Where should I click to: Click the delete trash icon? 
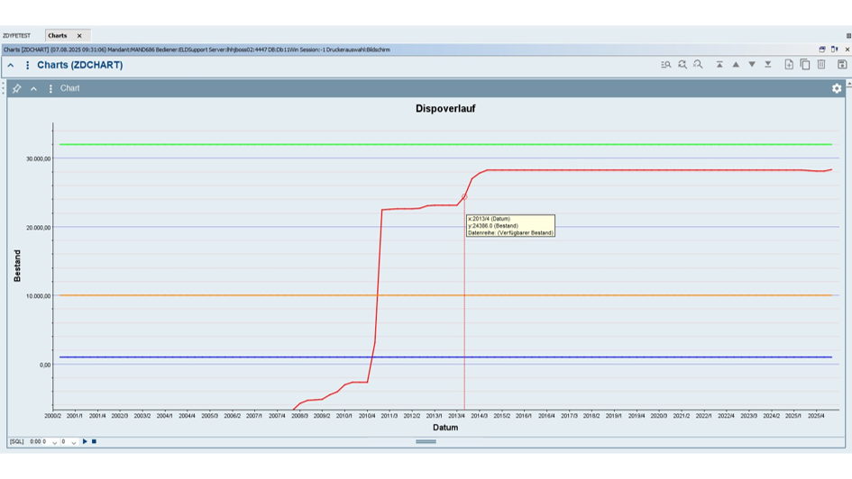(821, 65)
